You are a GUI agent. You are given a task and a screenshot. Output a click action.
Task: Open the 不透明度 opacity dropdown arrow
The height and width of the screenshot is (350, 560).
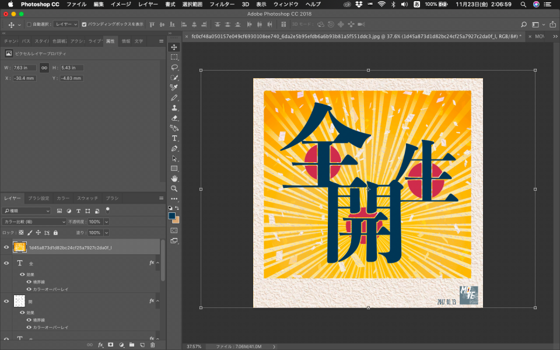pos(106,222)
